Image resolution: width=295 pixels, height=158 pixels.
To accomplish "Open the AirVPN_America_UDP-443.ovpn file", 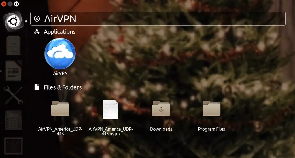I will pyautogui.click(x=110, y=109).
